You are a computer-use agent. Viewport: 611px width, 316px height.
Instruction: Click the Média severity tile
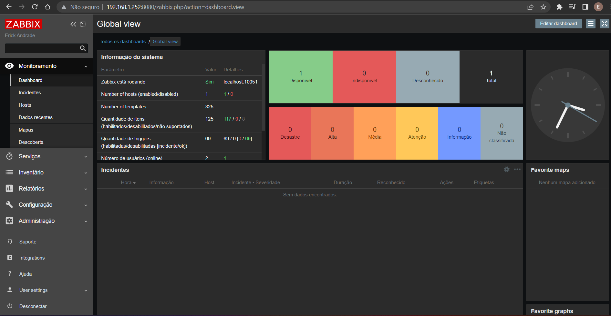pyautogui.click(x=375, y=133)
